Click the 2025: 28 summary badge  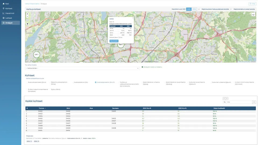pyautogui.click(x=36, y=142)
